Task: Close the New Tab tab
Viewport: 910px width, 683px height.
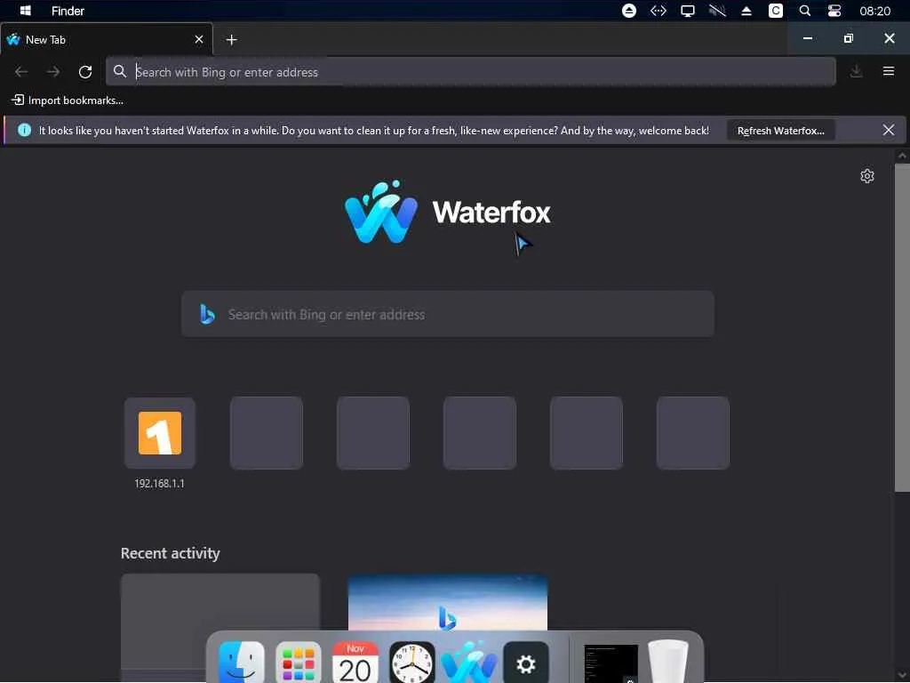Action: [x=199, y=39]
